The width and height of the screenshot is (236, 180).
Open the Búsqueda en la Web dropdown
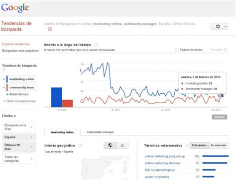pos(19,127)
